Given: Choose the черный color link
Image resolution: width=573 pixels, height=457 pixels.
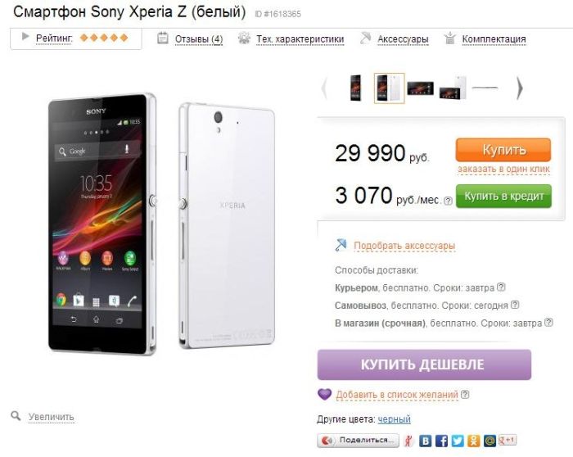Looking at the screenshot, I should coord(394,419).
